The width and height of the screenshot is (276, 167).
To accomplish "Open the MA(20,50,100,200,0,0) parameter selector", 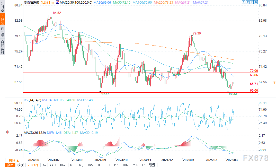I will (x=76, y=3).
